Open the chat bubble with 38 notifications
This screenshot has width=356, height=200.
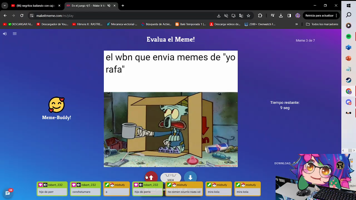[x=8, y=193]
